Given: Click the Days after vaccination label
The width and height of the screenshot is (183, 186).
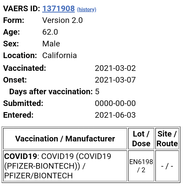Looking at the screenshot, I should tap(51, 92).
